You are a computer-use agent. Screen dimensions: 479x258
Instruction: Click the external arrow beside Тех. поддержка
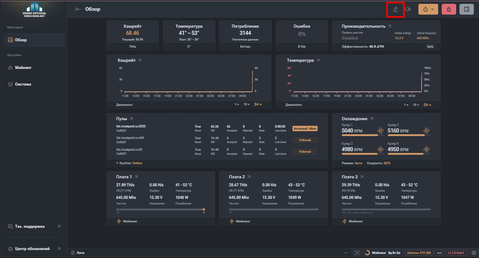coord(59,226)
